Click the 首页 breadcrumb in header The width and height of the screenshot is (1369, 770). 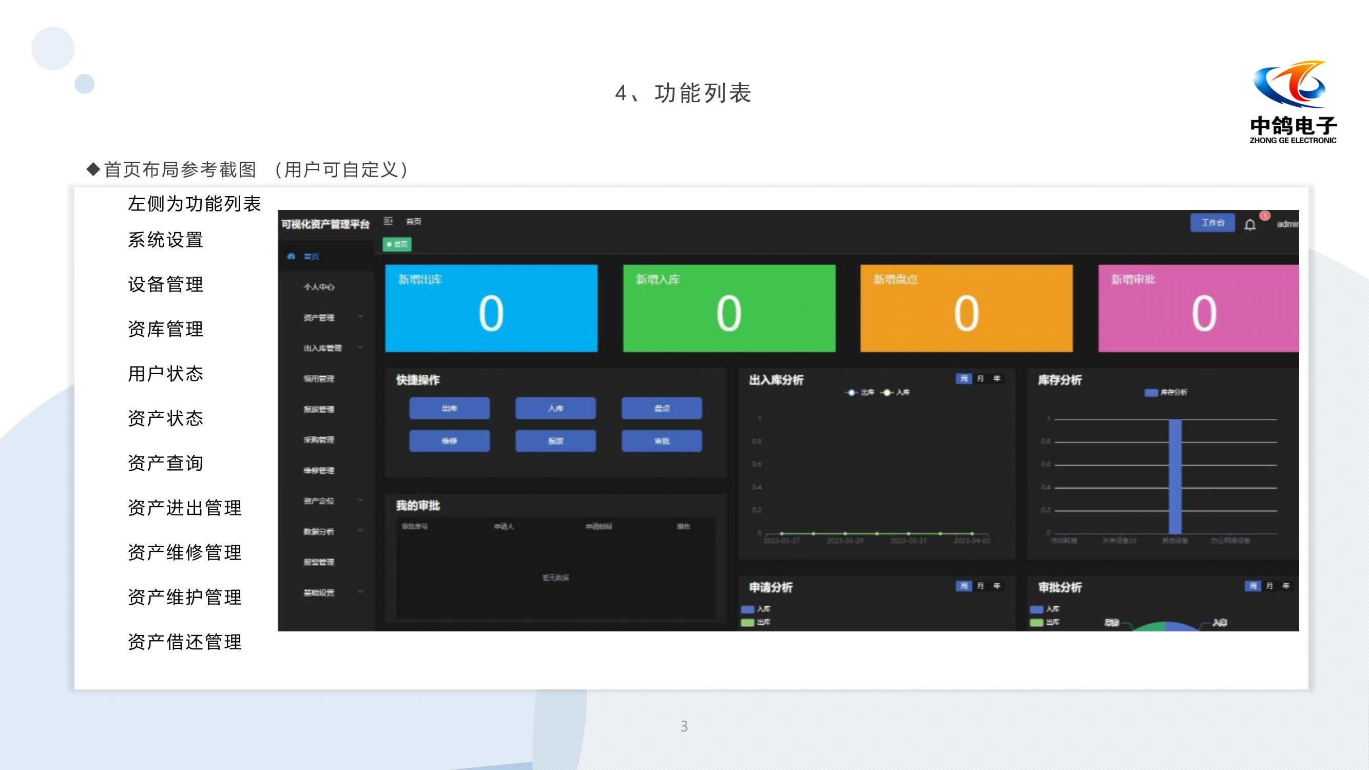pos(413,222)
